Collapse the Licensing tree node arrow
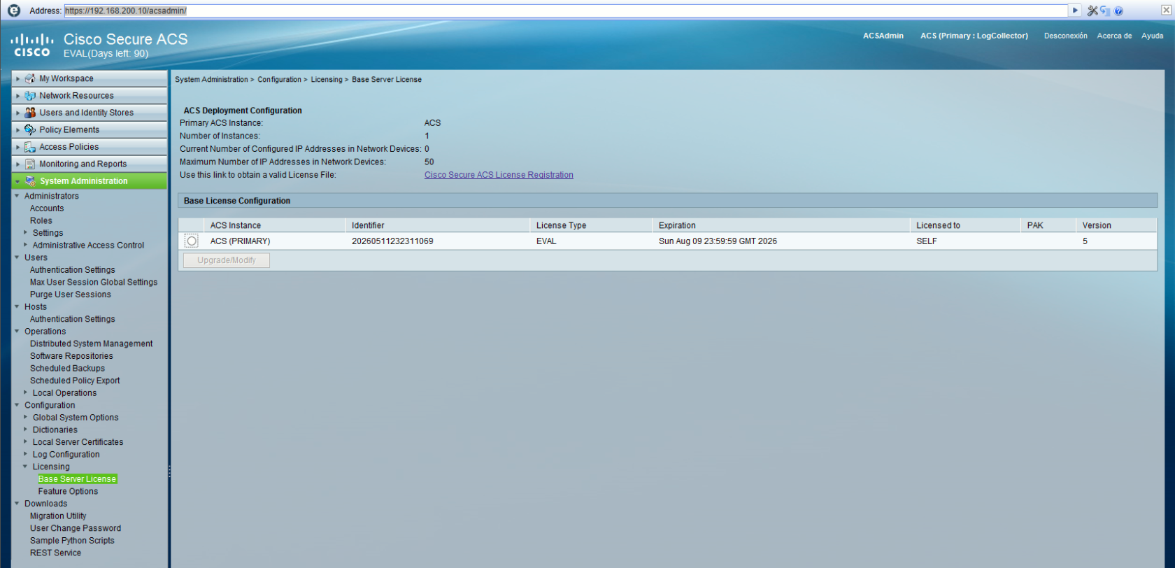The width and height of the screenshot is (1175, 568). tap(26, 466)
